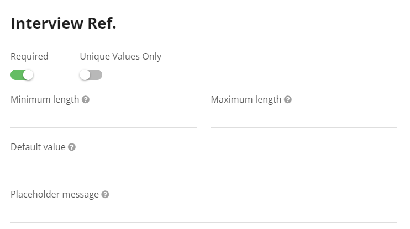Click the Unique Values Only label
The height and width of the screenshot is (229, 410).
tap(120, 56)
